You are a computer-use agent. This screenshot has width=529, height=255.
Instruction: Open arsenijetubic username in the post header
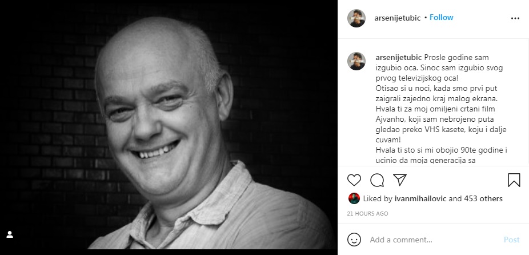coord(398,18)
